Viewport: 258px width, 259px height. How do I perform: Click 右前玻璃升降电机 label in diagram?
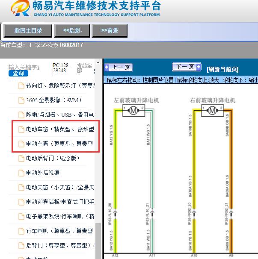(x=212, y=100)
